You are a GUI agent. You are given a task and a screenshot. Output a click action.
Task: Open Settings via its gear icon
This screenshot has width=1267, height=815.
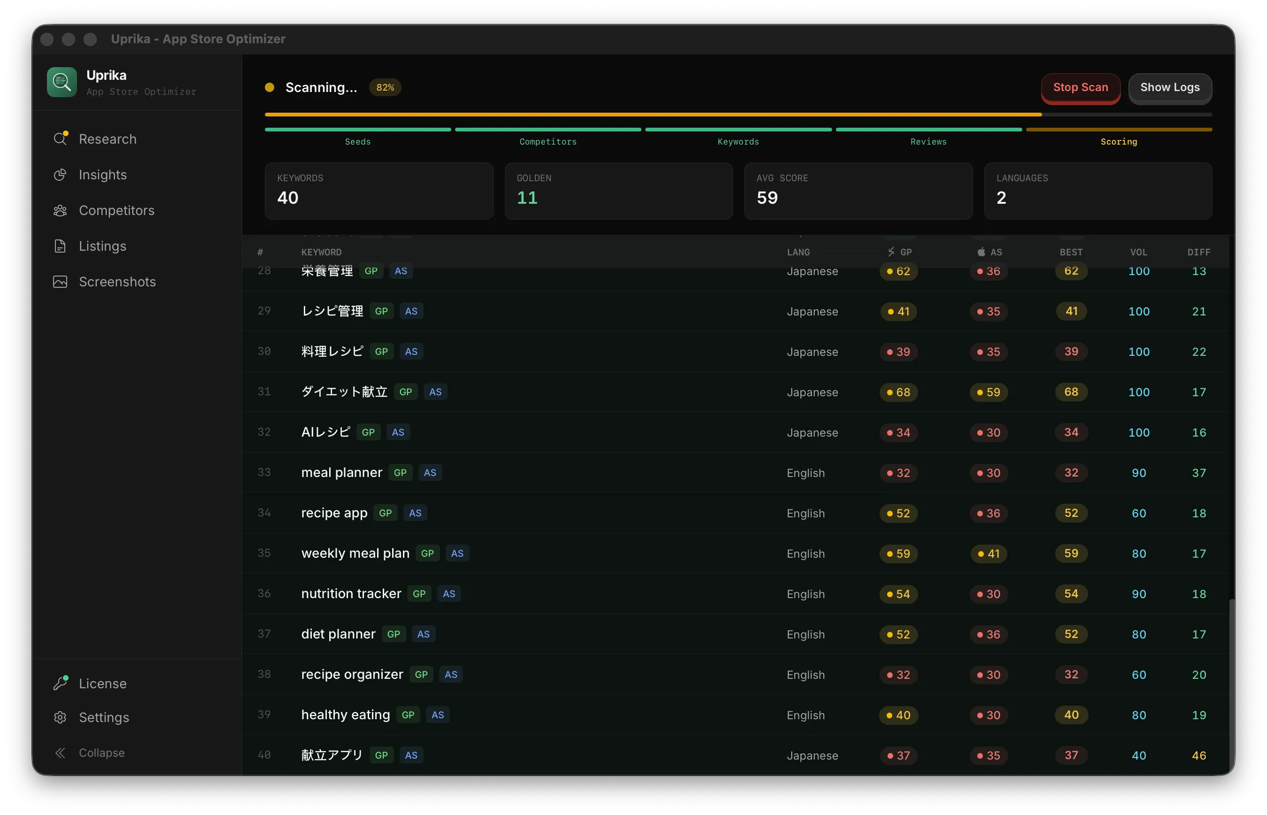pyautogui.click(x=60, y=717)
